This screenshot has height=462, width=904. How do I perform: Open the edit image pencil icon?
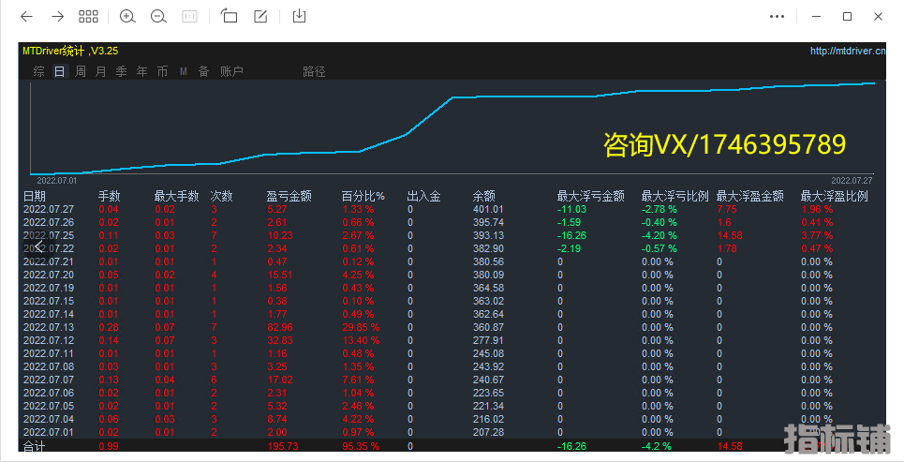point(260,17)
